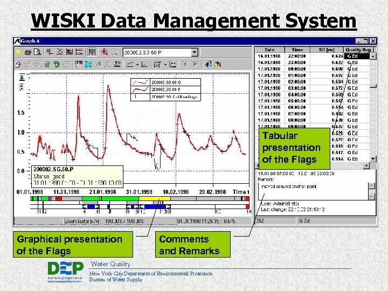Select the highlighted G Ed flag at 22:00:00

tap(357, 56)
